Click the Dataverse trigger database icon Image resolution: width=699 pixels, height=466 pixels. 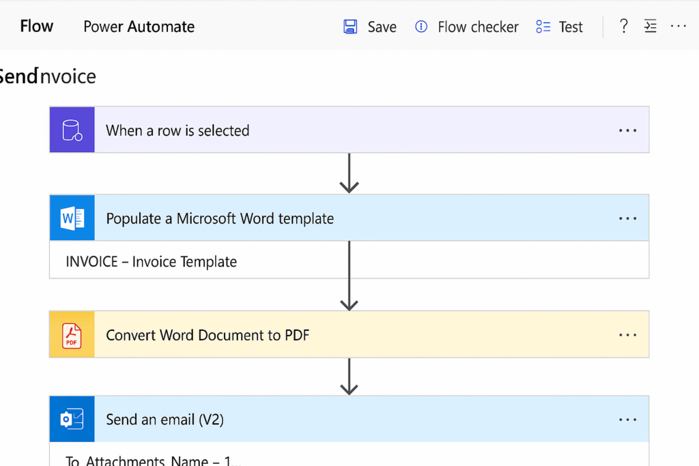[x=72, y=130]
